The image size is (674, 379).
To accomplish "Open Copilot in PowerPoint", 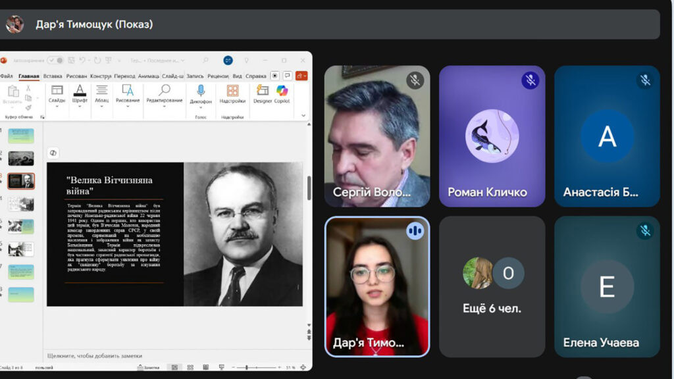I will [x=282, y=94].
